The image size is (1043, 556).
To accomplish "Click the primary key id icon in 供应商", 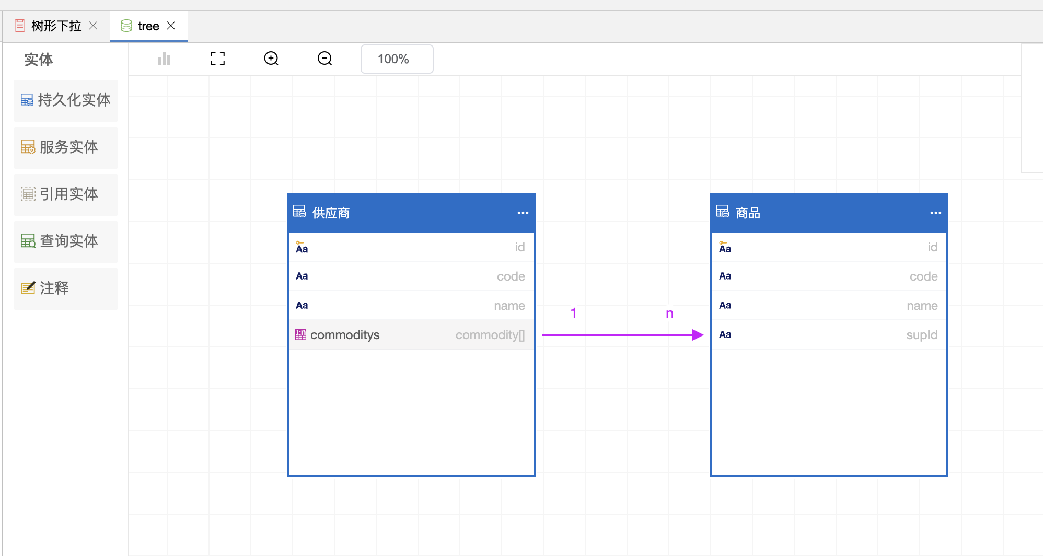I will (x=302, y=247).
